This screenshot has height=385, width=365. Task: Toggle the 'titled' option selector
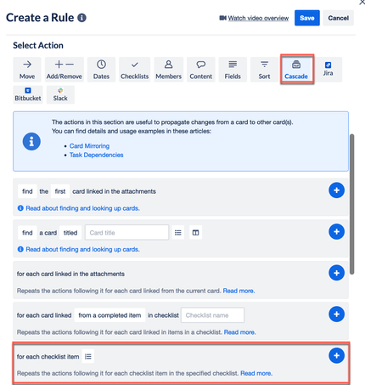[70, 233]
